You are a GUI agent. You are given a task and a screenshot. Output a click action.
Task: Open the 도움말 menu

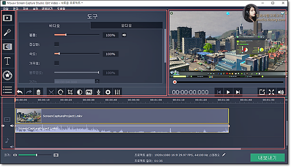(x=61, y=9)
